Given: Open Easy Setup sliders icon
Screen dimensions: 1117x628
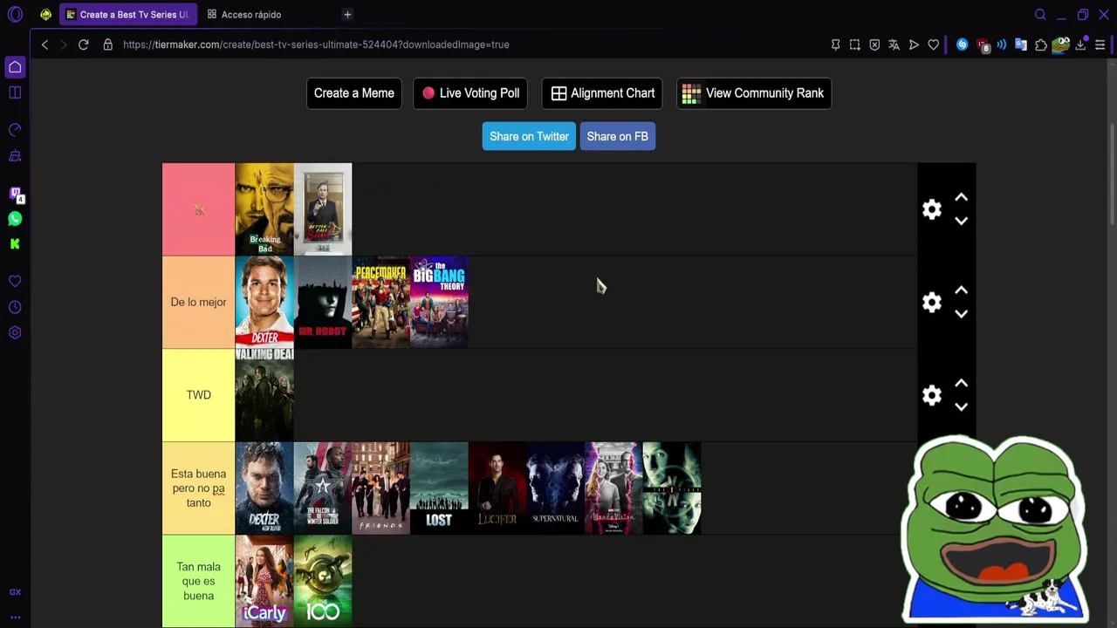Looking at the screenshot, I should coord(1100,44).
